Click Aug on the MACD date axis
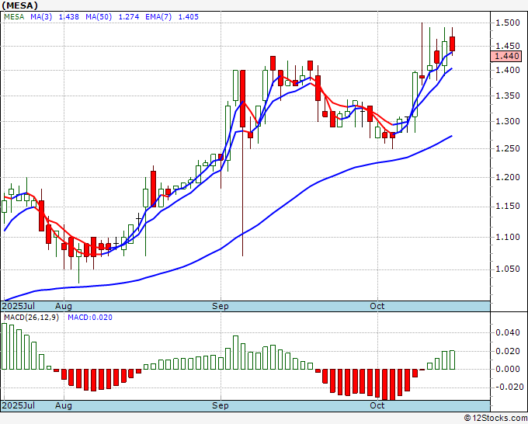The width and height of the screenshot is (528, 424). 64,405
